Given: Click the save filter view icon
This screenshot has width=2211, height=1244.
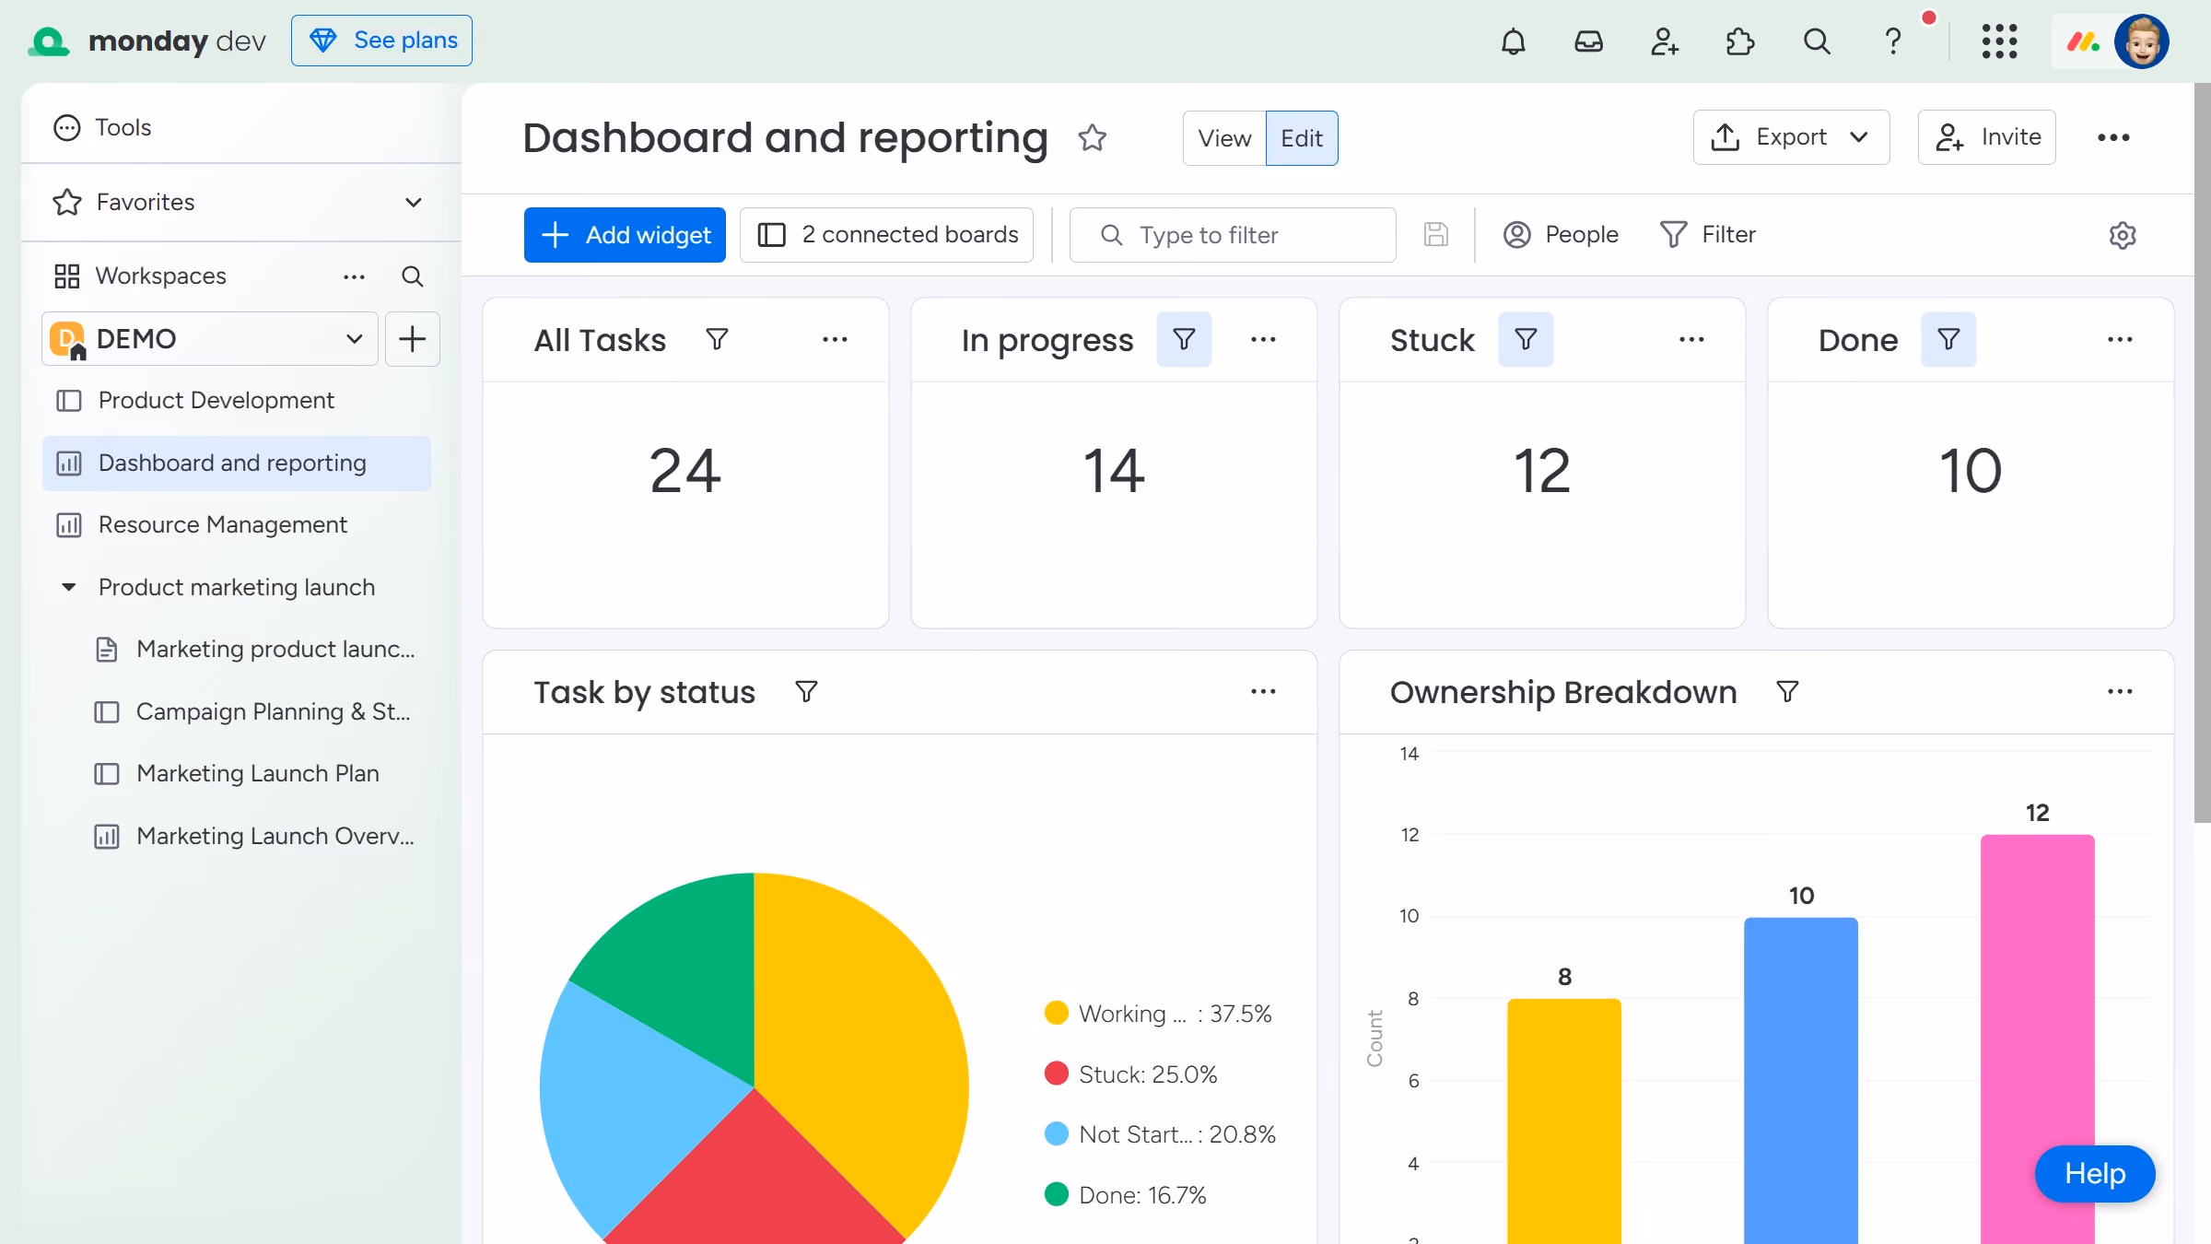Looking at the screenshot, I should [1435, 235].
